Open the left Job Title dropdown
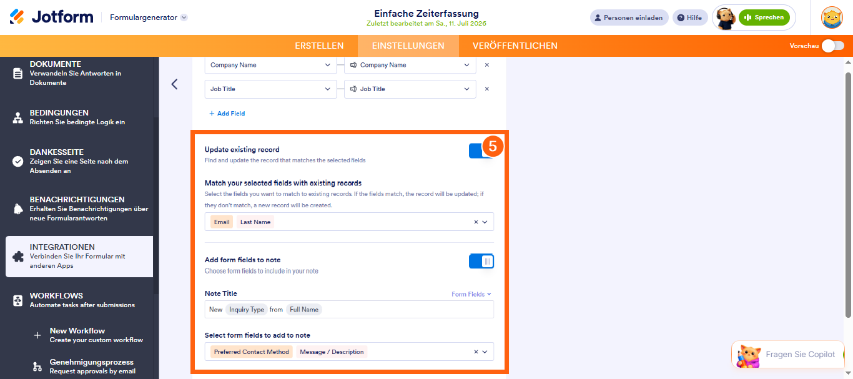This screenshot has height=379, width=853. 270,89
